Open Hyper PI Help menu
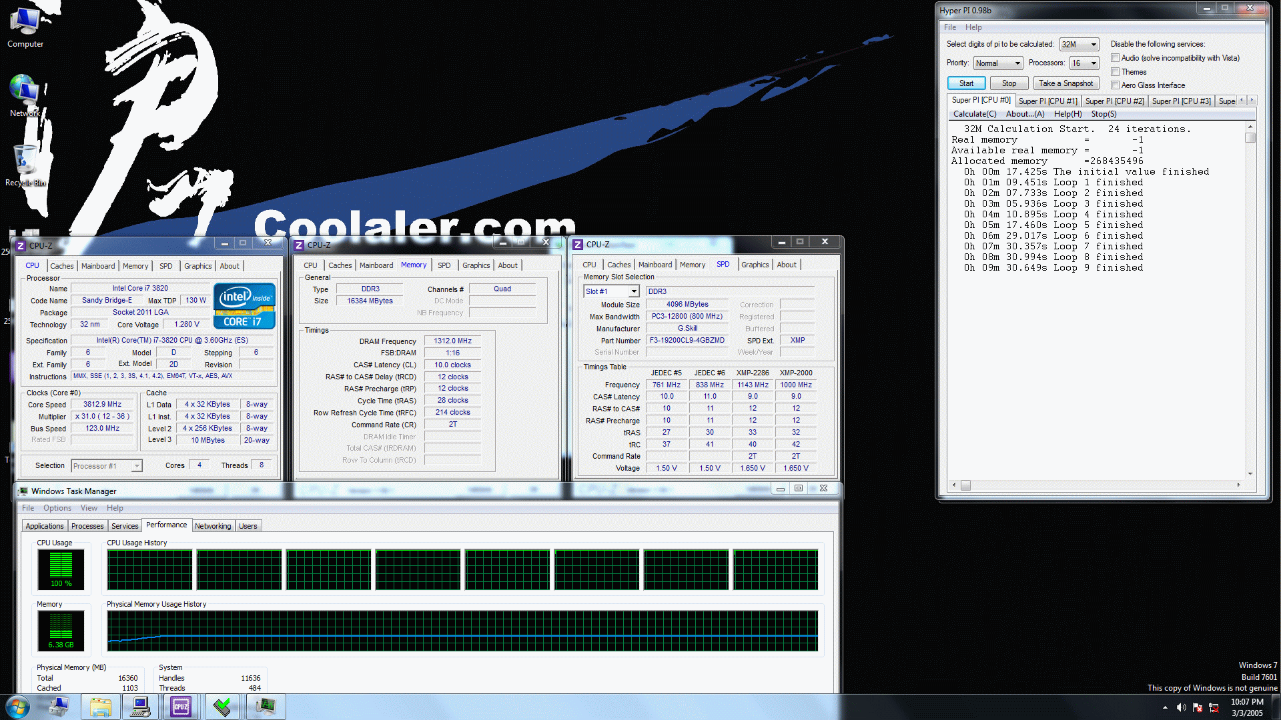The height and width of the screenshot is (720, 1281). [x=973, y=27]
